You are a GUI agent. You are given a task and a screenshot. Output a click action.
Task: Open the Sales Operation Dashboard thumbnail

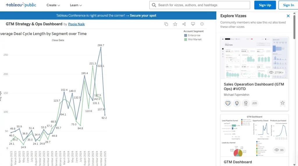point(254,58)
